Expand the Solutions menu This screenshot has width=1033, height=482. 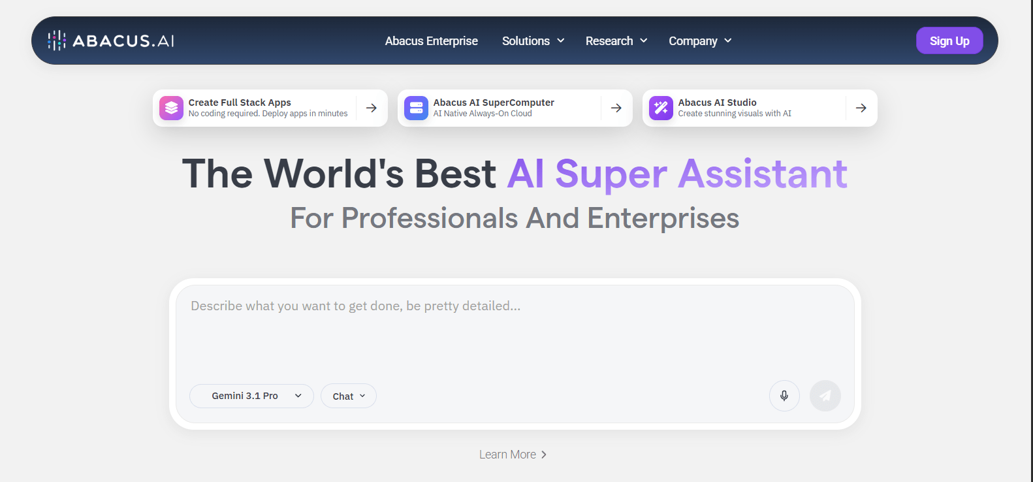533,41
